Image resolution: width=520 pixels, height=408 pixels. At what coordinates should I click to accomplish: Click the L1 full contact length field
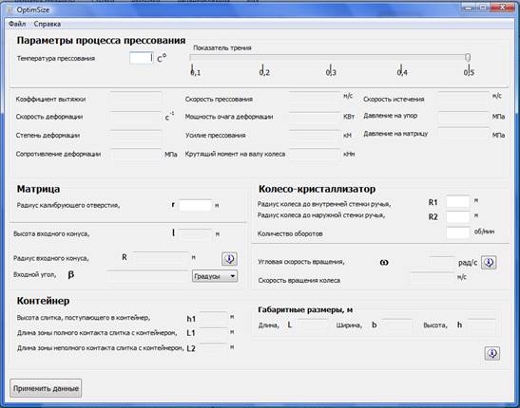pyautogui.click(x=214, y=333)
